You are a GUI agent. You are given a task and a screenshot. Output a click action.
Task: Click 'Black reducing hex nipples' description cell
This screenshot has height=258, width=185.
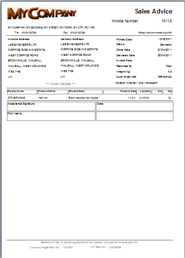[x=83, y=98]
